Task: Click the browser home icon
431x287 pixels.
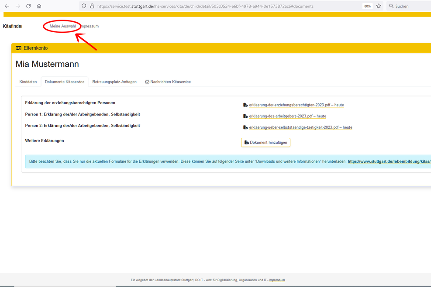Action: pyautogui.click(x=39, y=6)
